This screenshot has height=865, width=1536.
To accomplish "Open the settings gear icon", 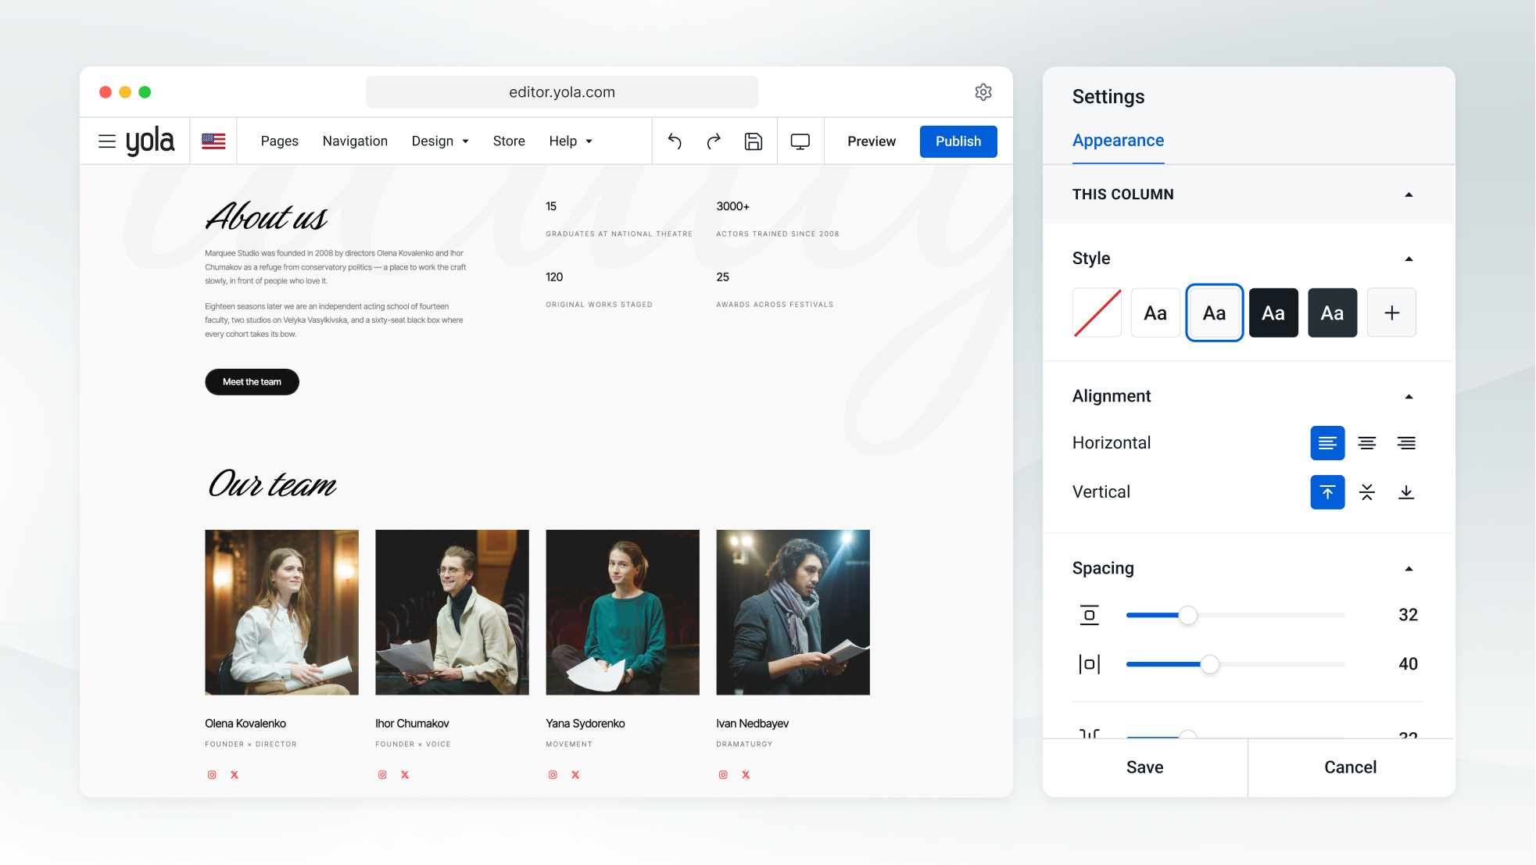I will click(x=983, y=92).
